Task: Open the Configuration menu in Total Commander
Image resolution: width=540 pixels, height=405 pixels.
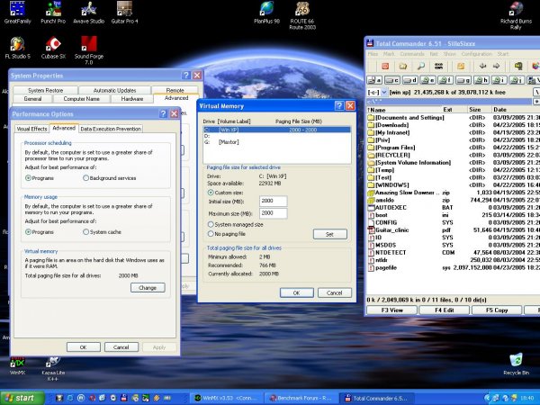Action: (x=477, y=54)
